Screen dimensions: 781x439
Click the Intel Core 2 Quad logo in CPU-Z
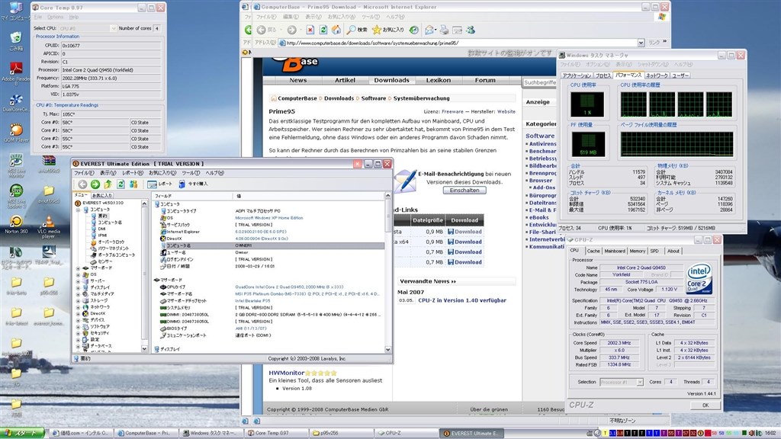(699, 279)
